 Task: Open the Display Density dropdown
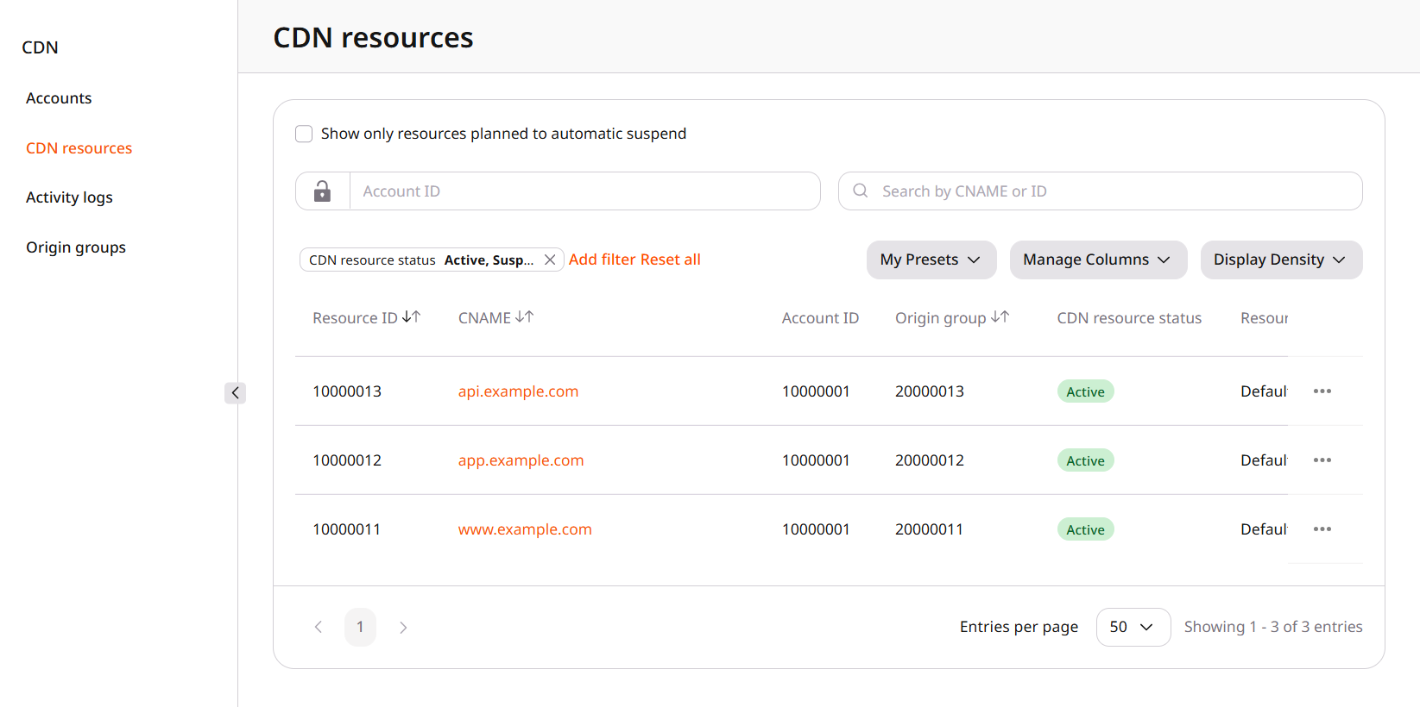click(1281, 260)
